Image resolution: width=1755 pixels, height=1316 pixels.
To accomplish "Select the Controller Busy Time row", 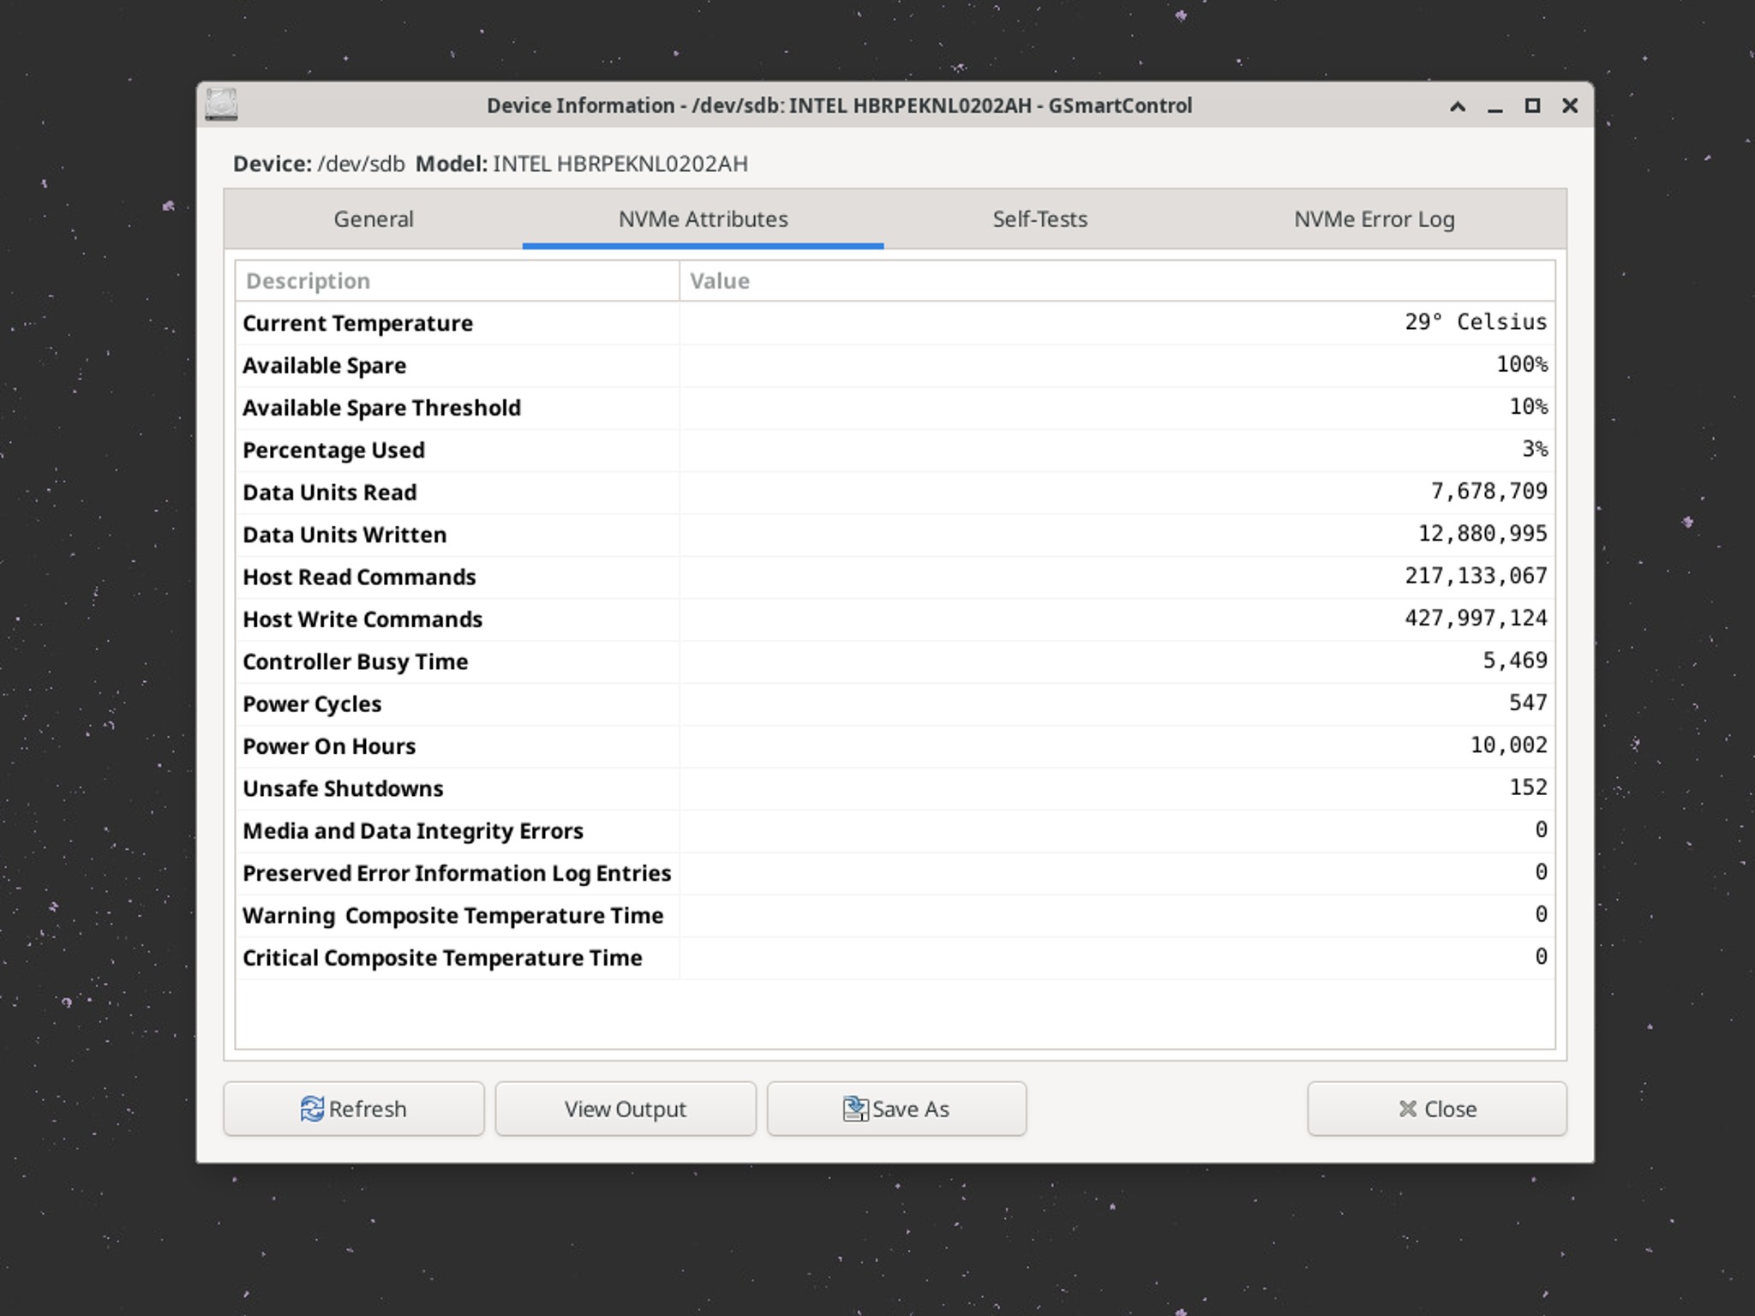I will click(x=895, y=661).
